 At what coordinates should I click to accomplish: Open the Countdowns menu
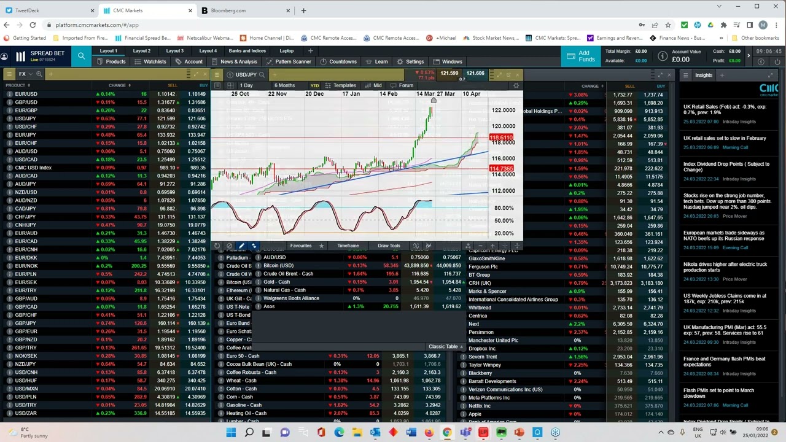click(338, 61)
